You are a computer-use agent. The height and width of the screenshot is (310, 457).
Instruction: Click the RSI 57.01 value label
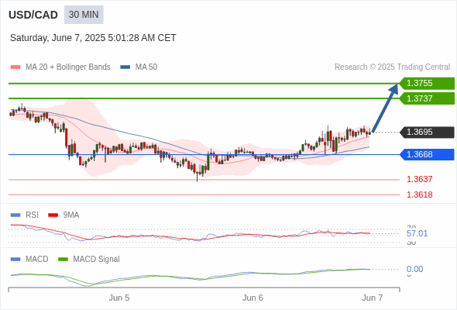point(417,233)
